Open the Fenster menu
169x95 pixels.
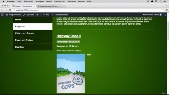click(x=81, y=1)
